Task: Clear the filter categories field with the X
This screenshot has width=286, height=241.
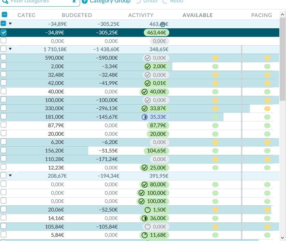Action: point(74,2)
